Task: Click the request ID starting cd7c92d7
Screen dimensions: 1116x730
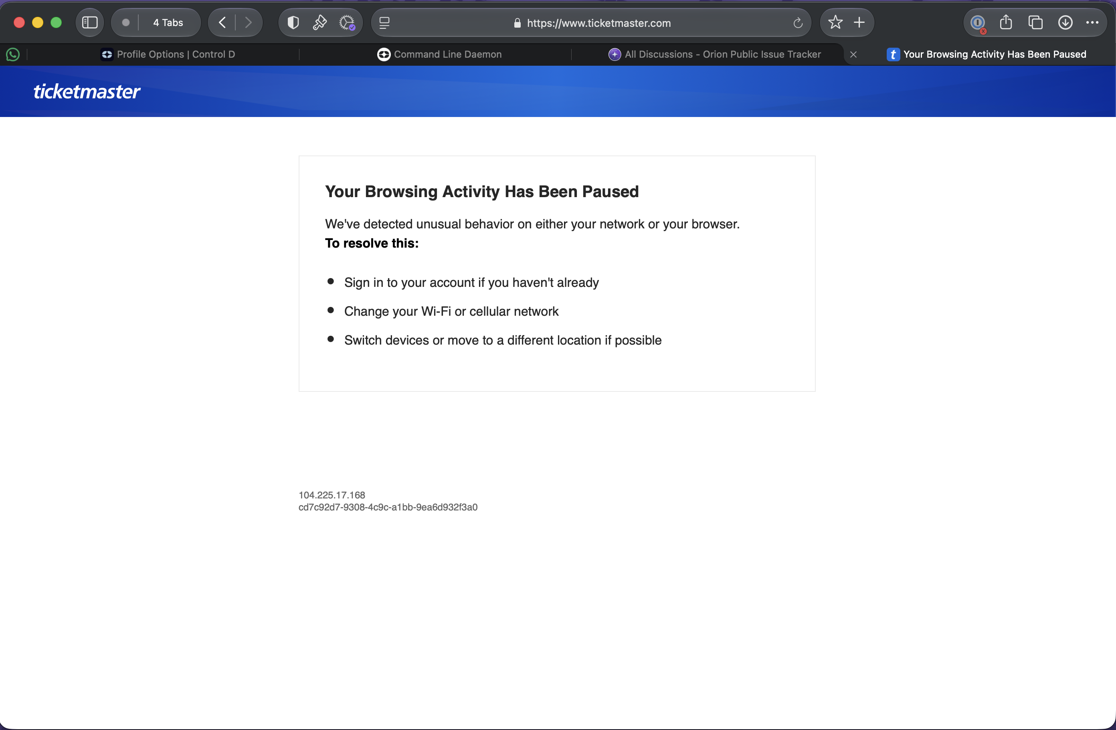Action: (x=388, y=508)
